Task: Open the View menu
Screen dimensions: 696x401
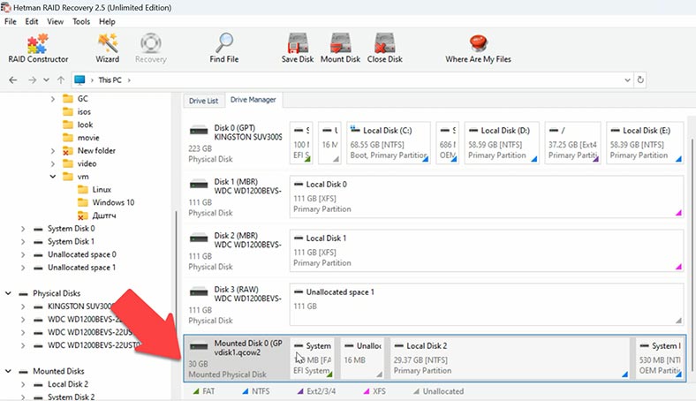Action: tap(55, 21)
